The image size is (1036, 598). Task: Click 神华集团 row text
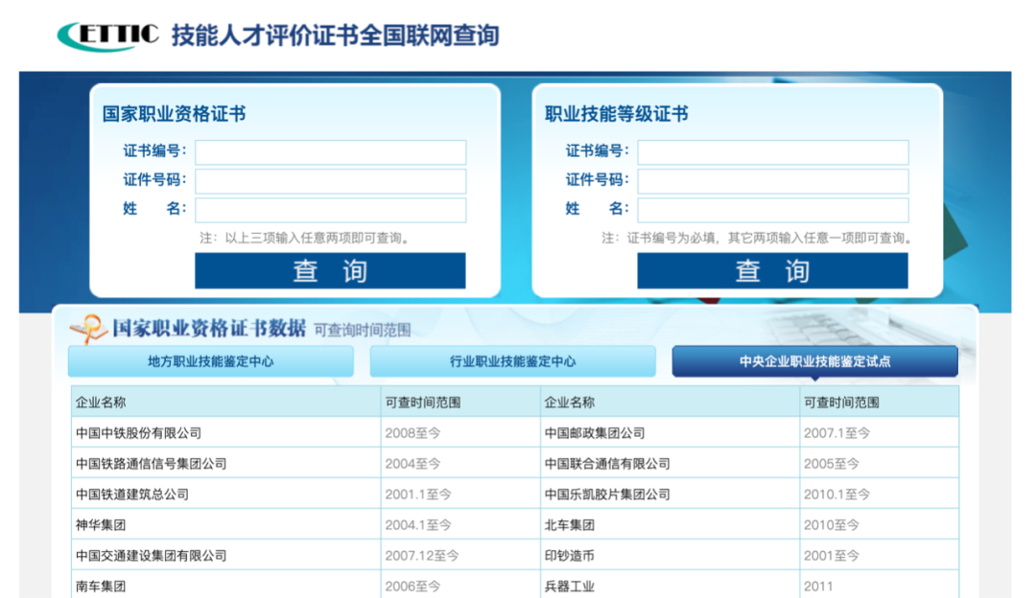click(x=101, y=525)
